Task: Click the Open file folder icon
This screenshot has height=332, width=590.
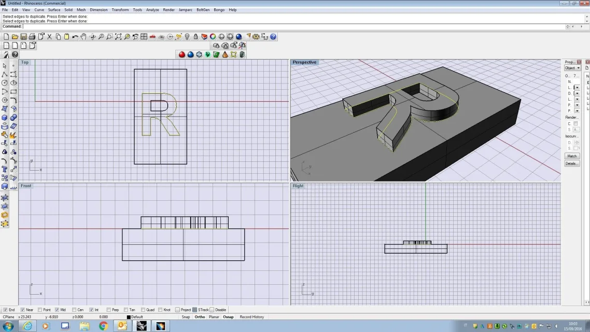Action: [15, 37]
